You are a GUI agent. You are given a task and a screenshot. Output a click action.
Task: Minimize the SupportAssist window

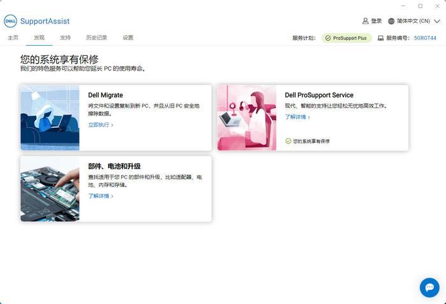pyautogui.click(x=403, y=6)
